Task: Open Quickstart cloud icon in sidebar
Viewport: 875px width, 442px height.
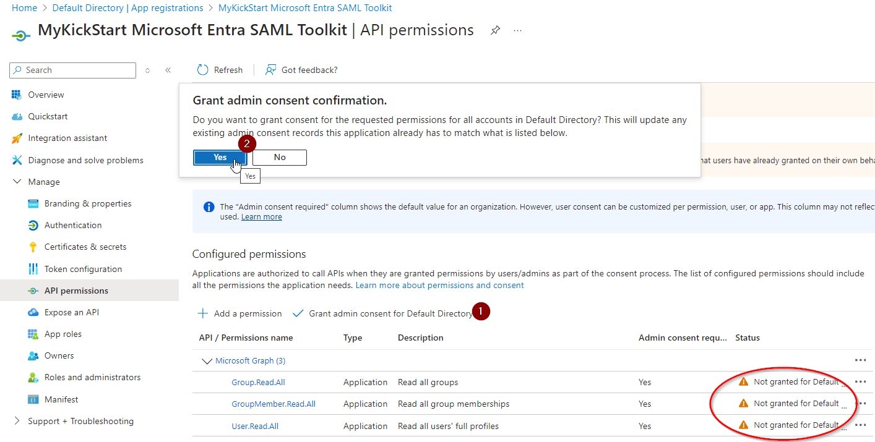Action: coord(17,117)
